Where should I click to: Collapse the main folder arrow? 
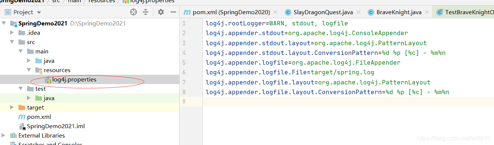pos(21,52)
